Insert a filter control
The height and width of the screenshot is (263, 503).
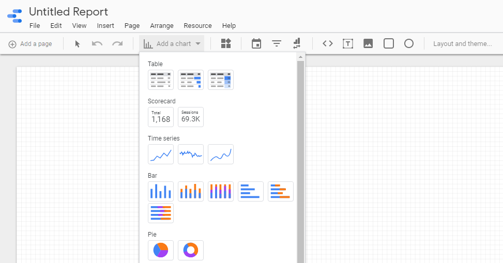tap(277, 43)
